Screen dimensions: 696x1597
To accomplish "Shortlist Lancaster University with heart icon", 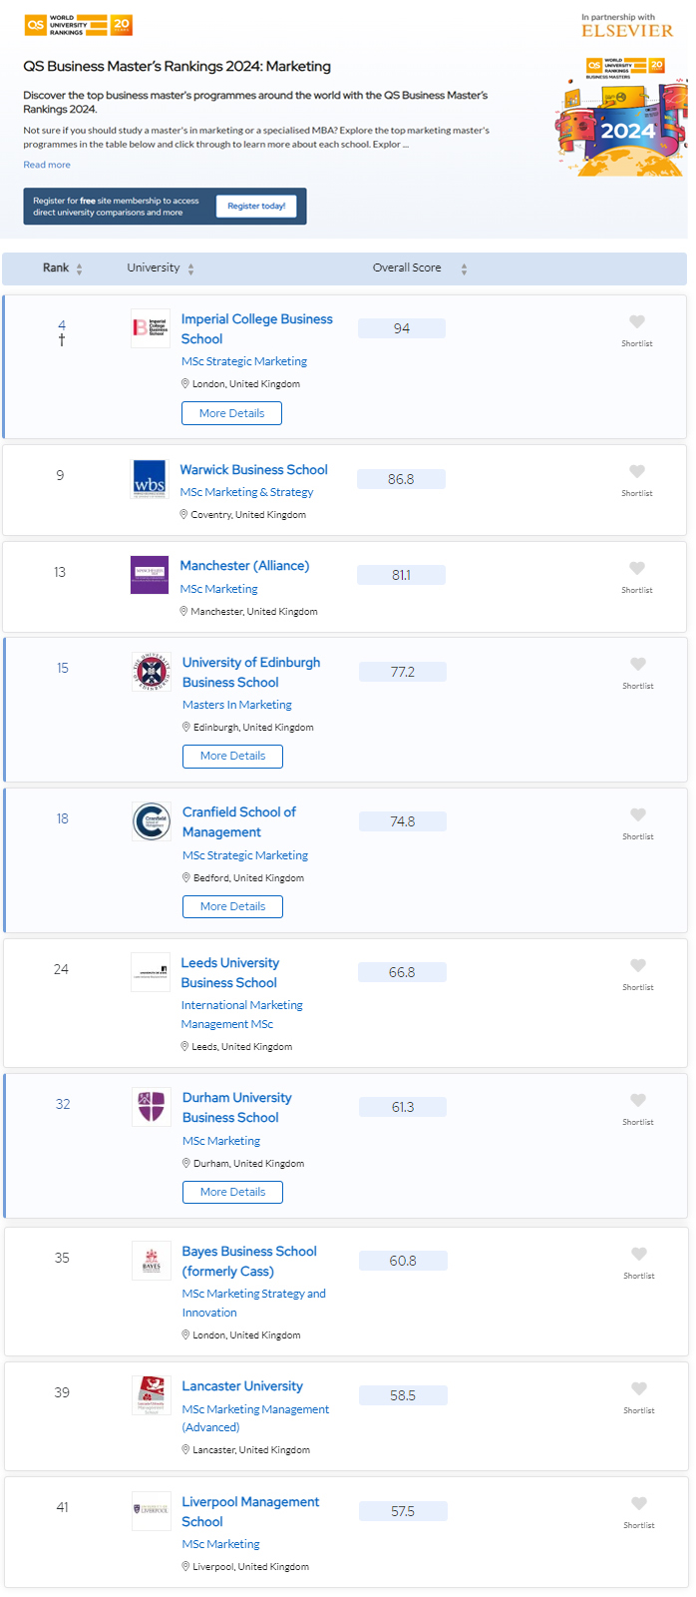I will pyautogui.click(x=639, y=1388).
